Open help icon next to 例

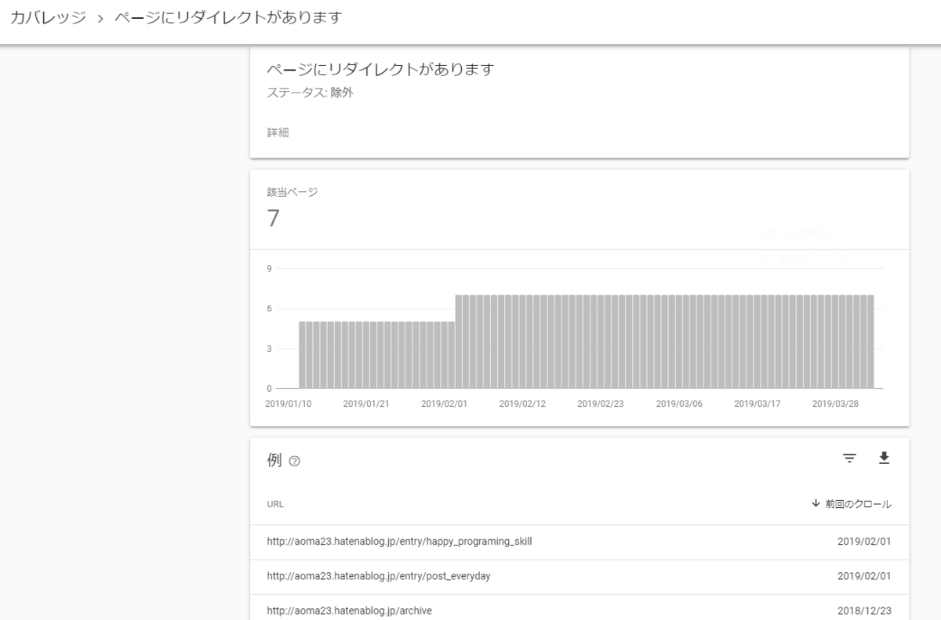tap(294, 462)
